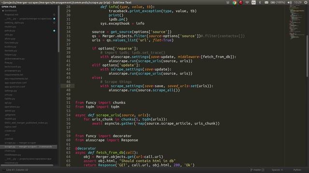309x173 pixels.
Task: Place cursor on 'fetch_from_db' function definition
Action: pyautogui.click(x=110, y=153)
